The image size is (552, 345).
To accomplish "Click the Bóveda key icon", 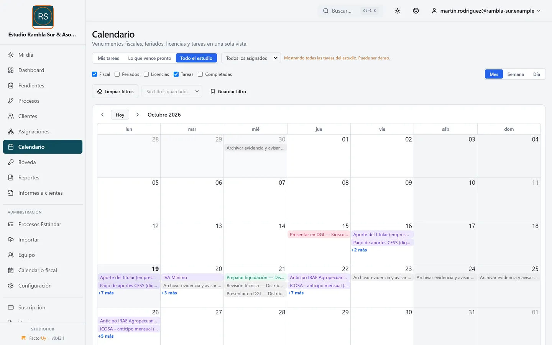I will [x=11, y=162].
